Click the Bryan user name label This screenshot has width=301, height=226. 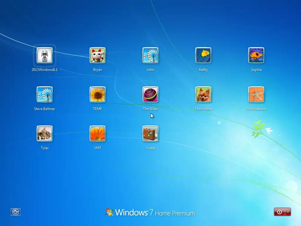(x=98, y=70)
